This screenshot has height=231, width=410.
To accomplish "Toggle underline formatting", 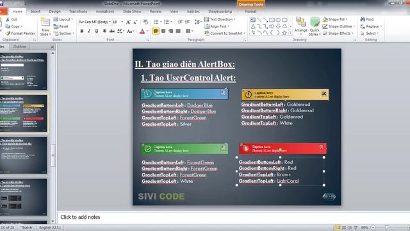I will (97, 31).
